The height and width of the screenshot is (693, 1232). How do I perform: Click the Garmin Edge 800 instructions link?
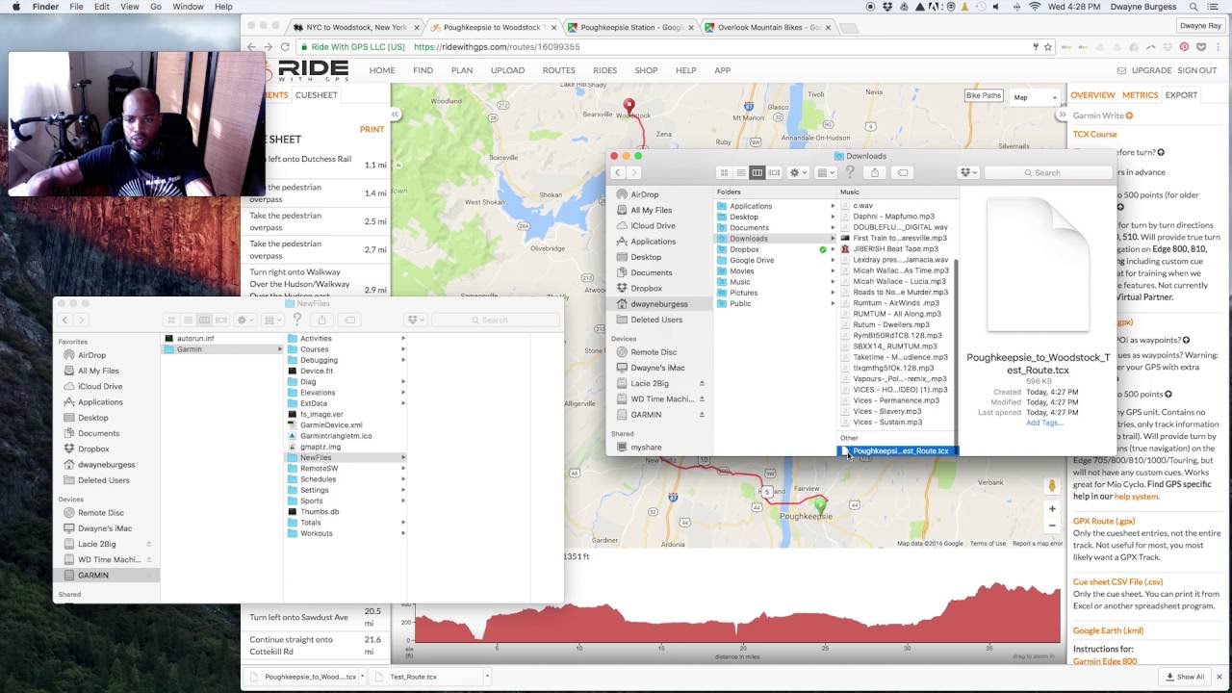click(1105, 661)
